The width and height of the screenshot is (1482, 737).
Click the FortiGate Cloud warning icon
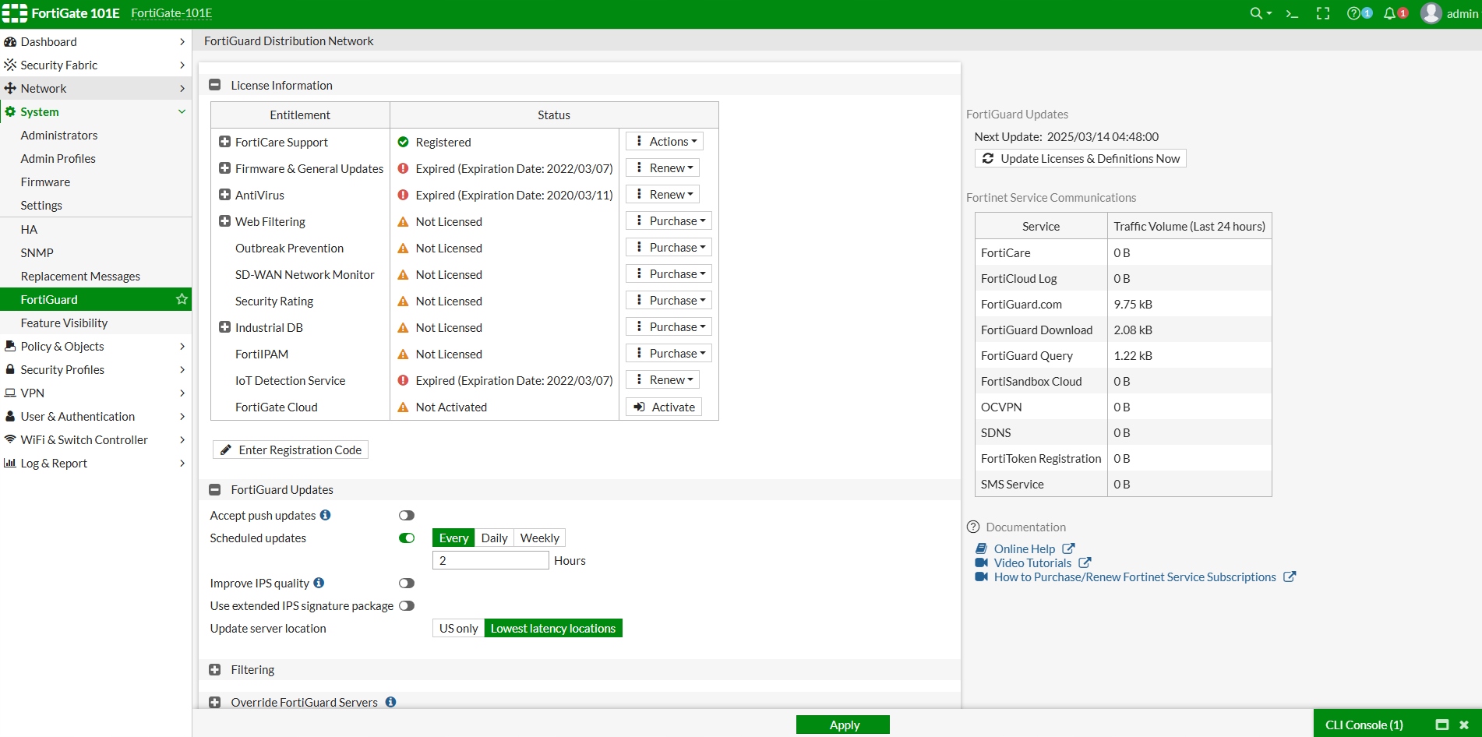pos(403,407)
